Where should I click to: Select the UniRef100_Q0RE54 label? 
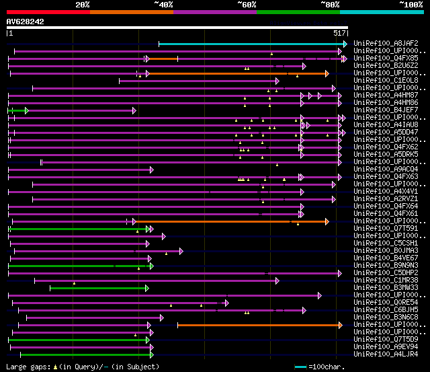pos(386,303)
